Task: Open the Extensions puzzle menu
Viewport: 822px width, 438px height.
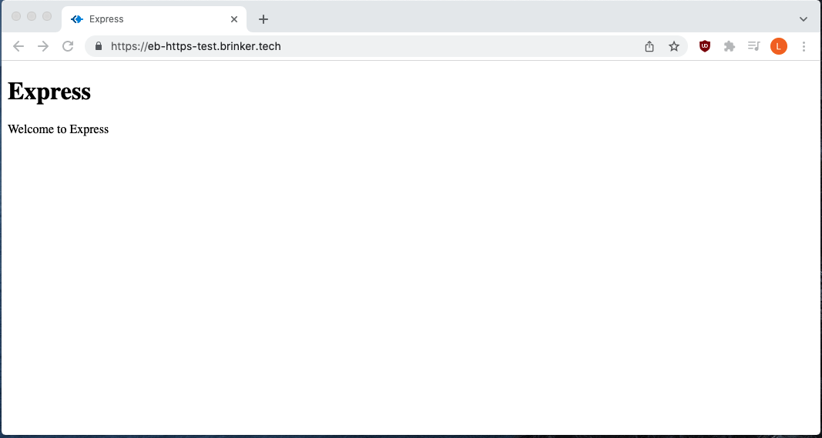Action: coord(730,47)
